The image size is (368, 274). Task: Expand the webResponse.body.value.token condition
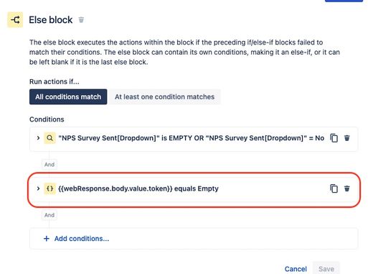(x=38, y=188)
